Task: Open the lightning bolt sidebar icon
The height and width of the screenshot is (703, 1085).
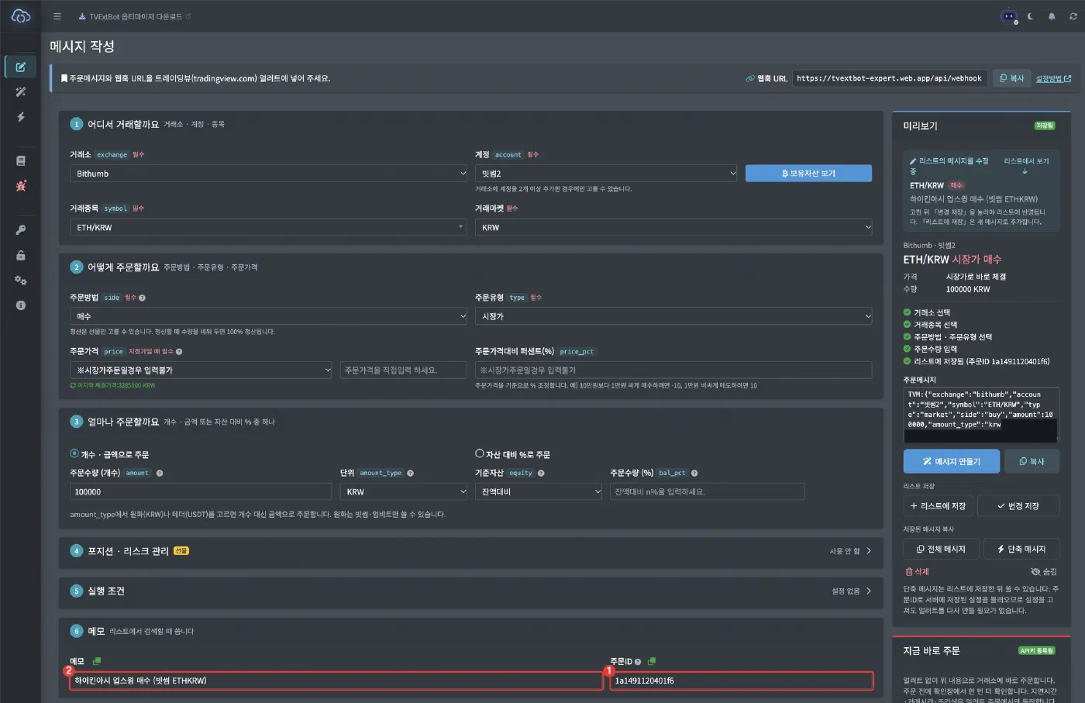Action: 21,117
